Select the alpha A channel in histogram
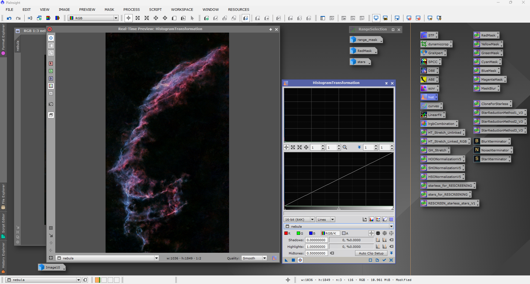530x284 pixels. [x=345, y=233]
